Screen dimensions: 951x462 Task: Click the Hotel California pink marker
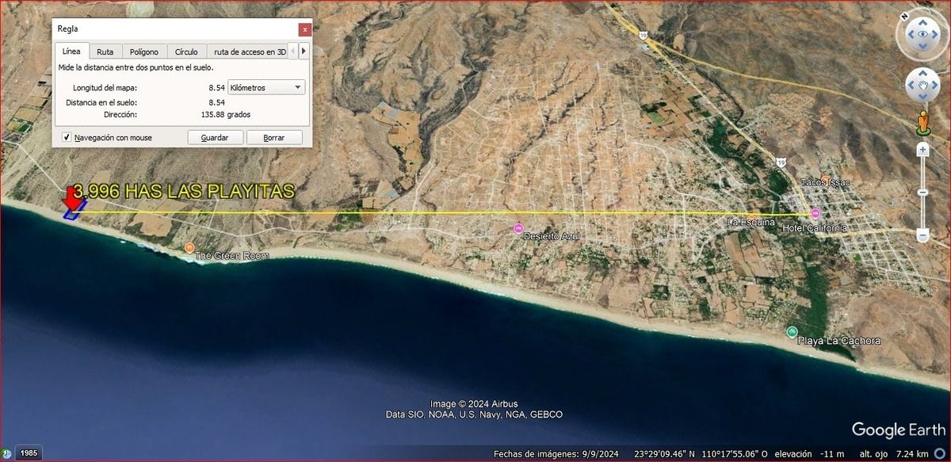(x=815, y=214)
